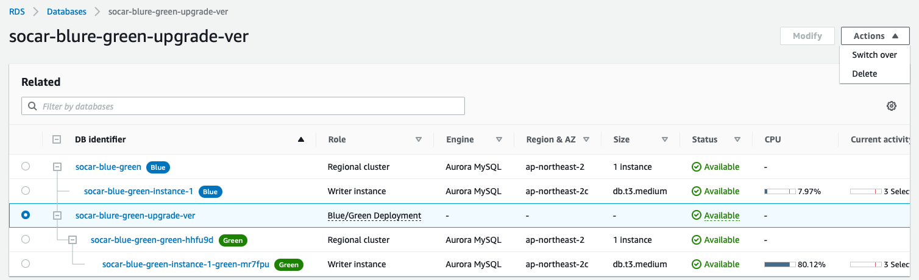The width and height of the screenshot is (919, 280).
Task: Sort by the Size column arrow
Action: click(x=665, y=139)
